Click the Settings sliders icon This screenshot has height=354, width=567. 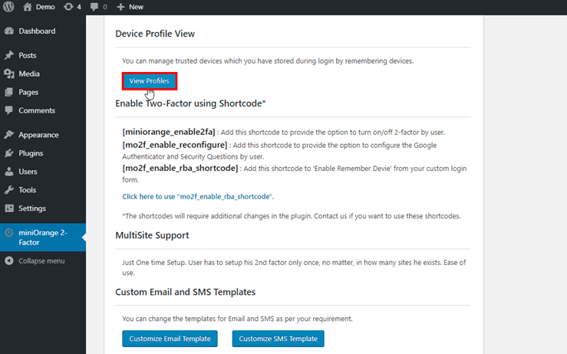tap(9, 208)
